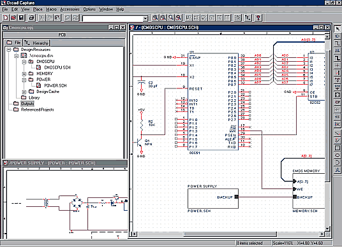Click the horizontal scrollbar thumb of schematic
Viewport: 342px width, 247px height.
(x=230, y=234)
